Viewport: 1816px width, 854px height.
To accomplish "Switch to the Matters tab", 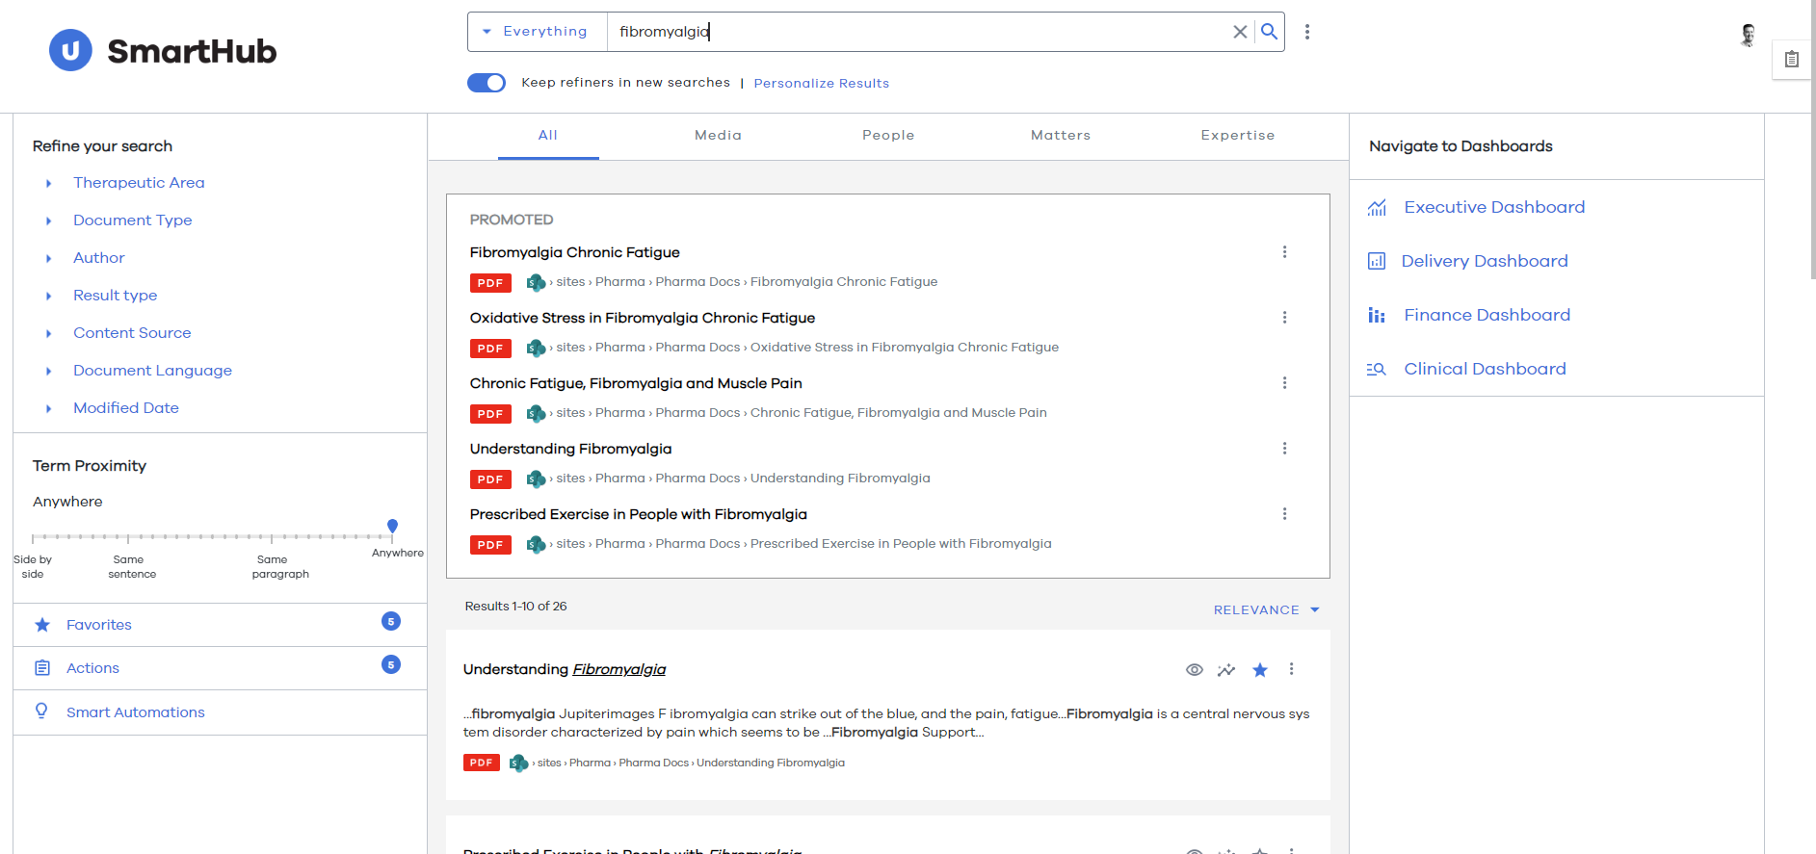I will 1061,136.
